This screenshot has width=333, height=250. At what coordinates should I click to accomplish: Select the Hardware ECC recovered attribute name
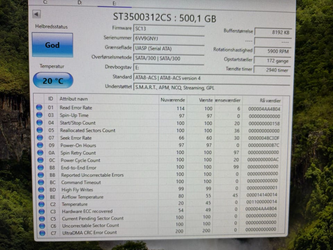point(87,211)
